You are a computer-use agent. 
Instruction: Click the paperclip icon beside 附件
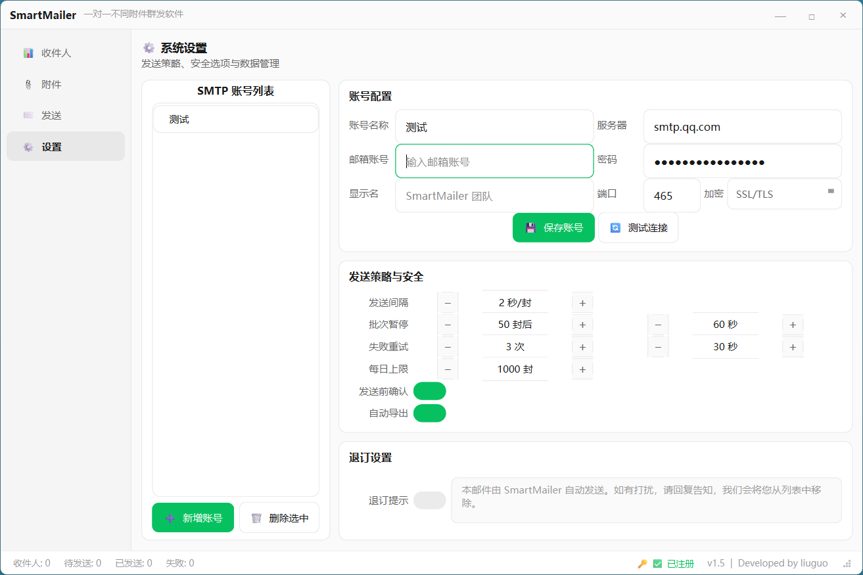coord(28,84)
